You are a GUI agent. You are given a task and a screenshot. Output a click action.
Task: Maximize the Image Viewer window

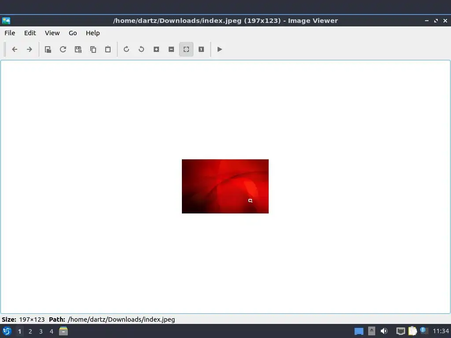click(436, 21)
